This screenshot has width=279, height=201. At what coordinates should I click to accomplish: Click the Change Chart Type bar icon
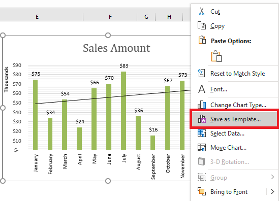pyautogui.click(x=202, y=105)
